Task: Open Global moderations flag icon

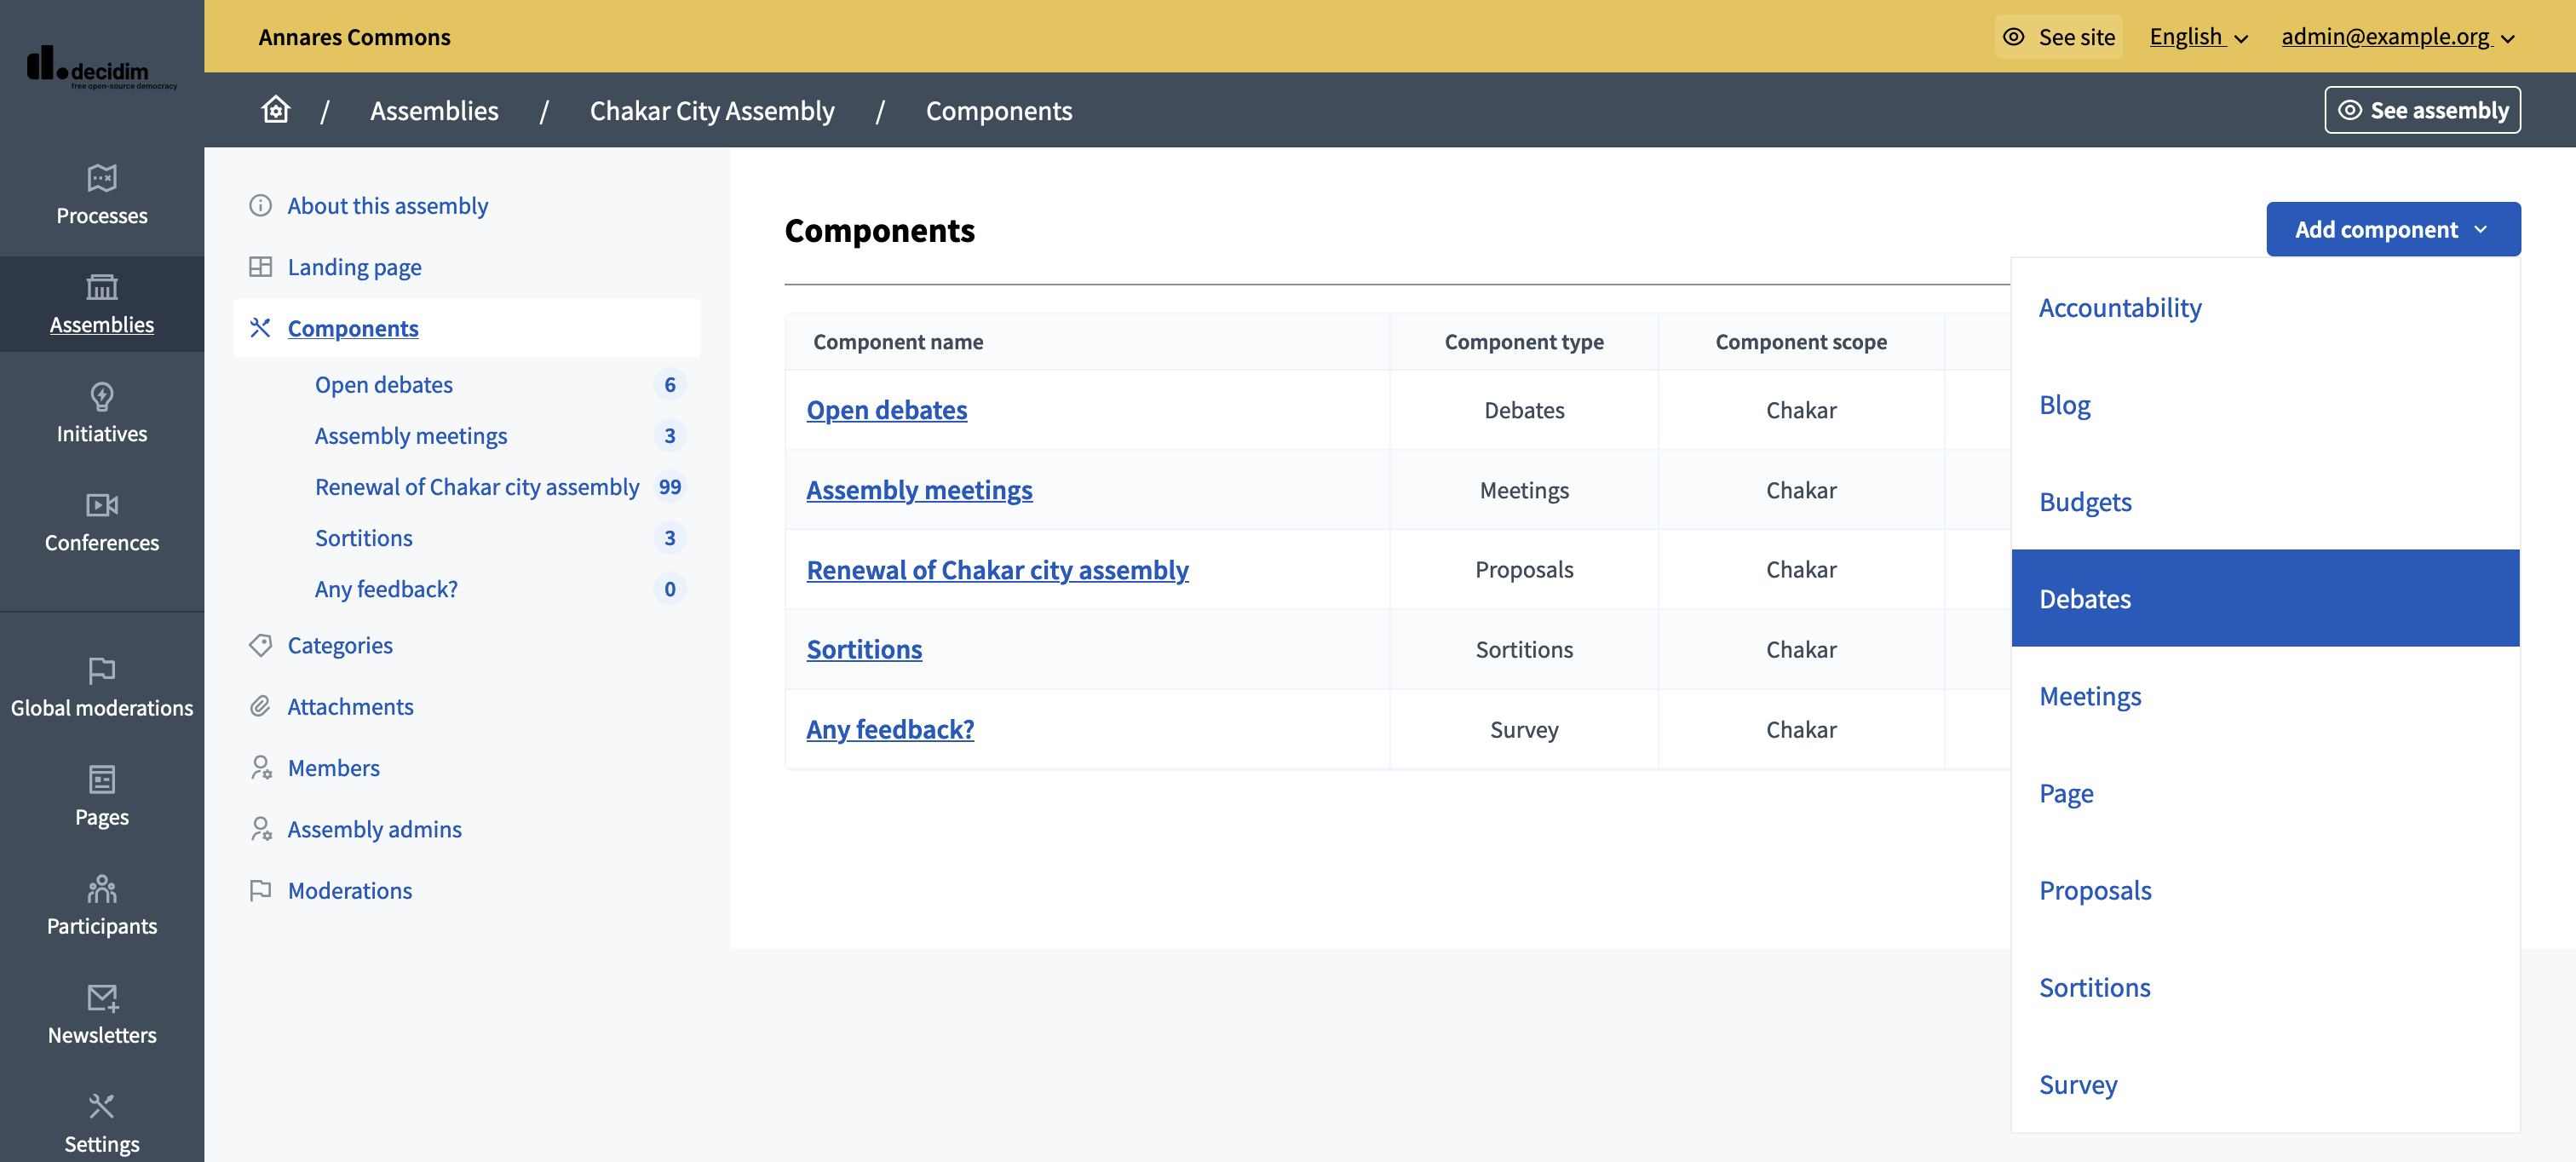Action: pyautogui.click(x=101, y=670)
